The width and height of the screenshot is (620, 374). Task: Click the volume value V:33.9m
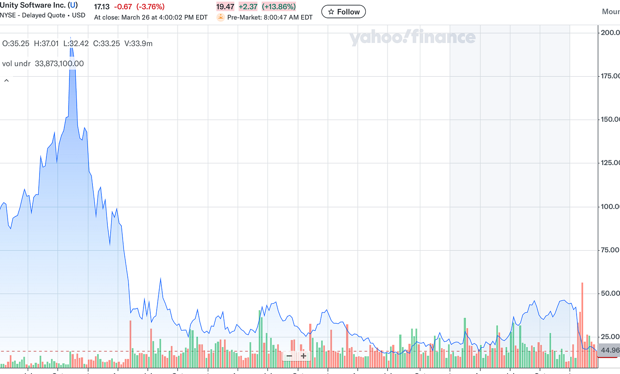(138, 43)
